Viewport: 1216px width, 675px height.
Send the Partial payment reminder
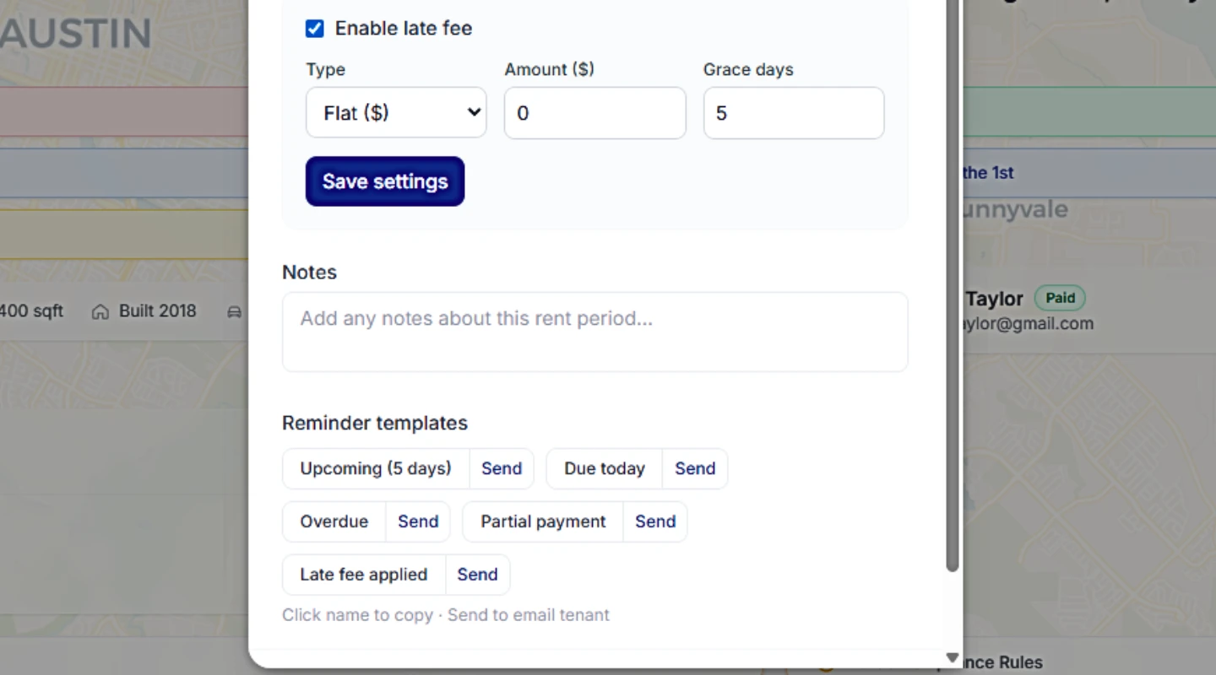(x=655, y=521)
